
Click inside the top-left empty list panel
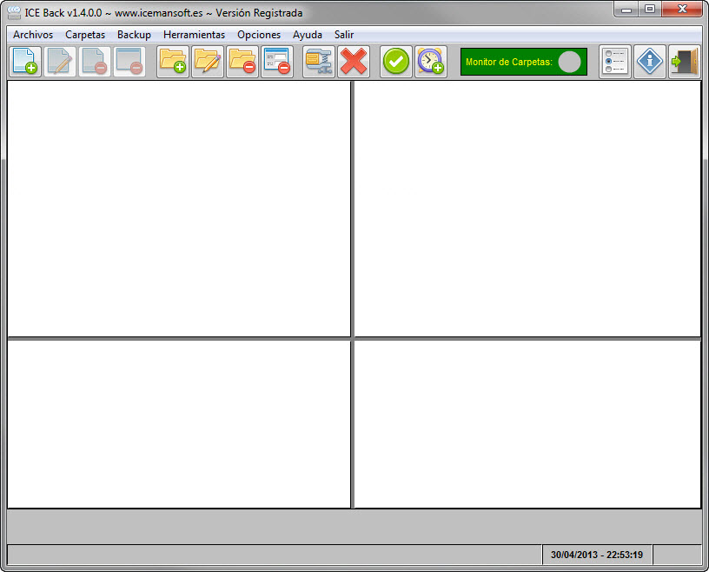[178, 209]
